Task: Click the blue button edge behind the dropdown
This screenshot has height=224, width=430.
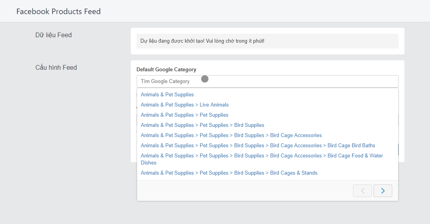Action: pos(399,150)
